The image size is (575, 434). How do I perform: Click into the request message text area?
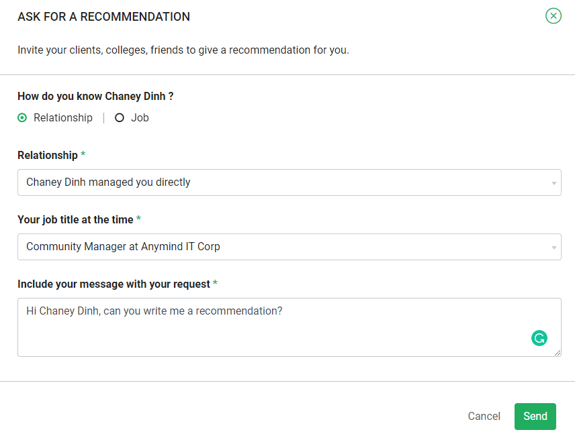[269, 327]
